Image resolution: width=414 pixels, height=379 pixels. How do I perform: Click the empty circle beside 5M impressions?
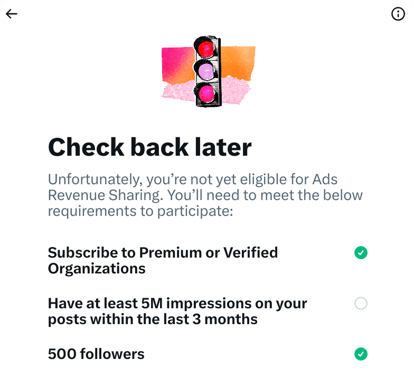[x=361, y=303]
